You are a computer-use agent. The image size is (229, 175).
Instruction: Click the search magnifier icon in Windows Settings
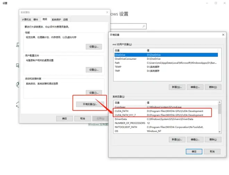click(x=144, y=26)
